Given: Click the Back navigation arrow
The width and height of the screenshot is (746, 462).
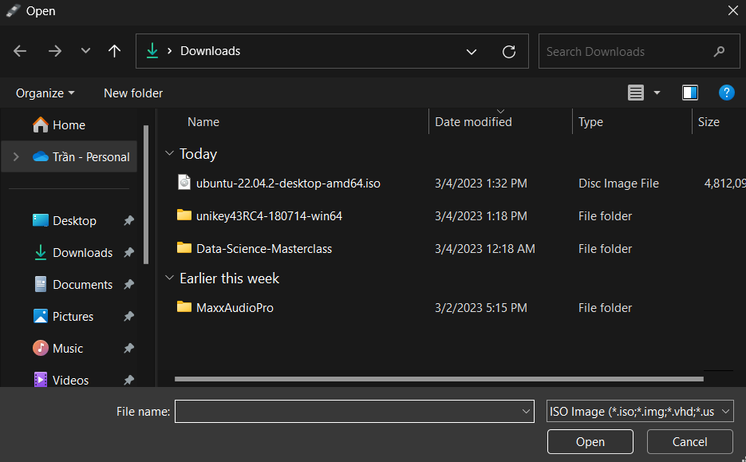Looking at the screenshot, I should click(x=21, y=51).
